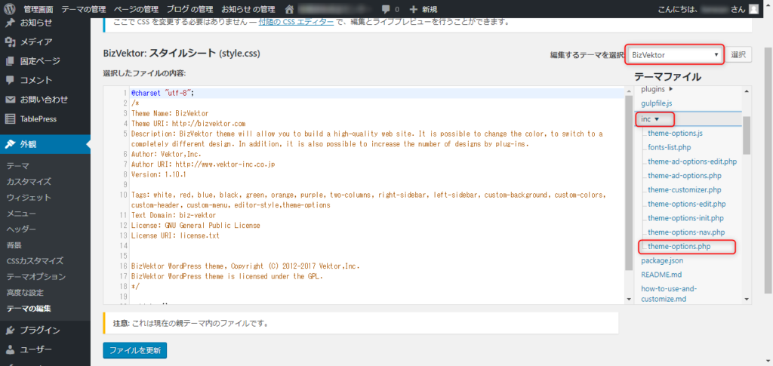Open theme-customizer.php file
This screenshot has height=366, width=773.
(684, 189)
